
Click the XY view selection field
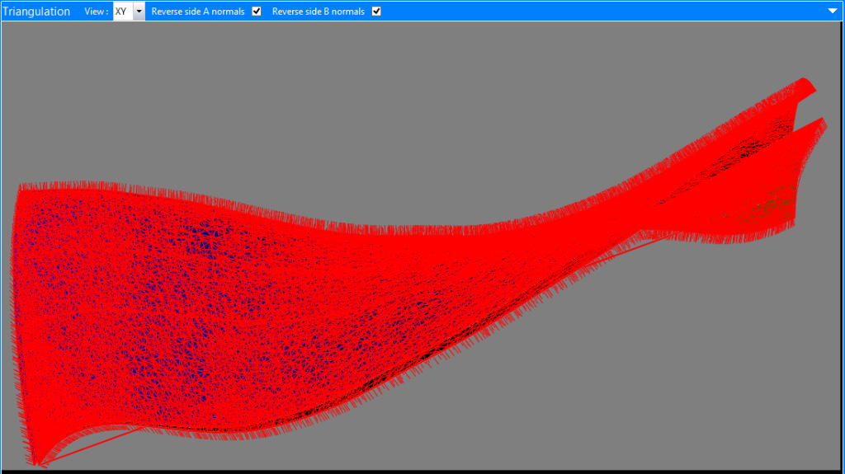pos(123,12)
